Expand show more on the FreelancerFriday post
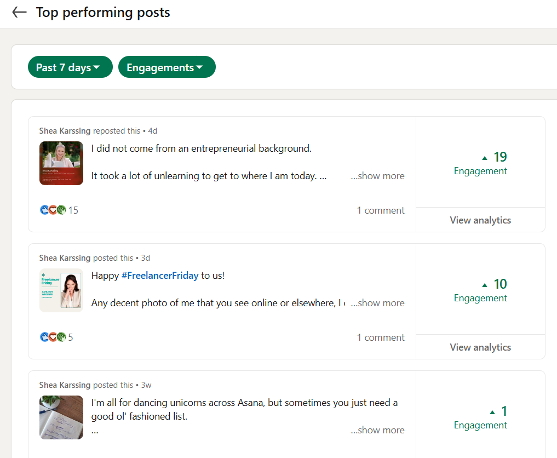 [377, 303]
